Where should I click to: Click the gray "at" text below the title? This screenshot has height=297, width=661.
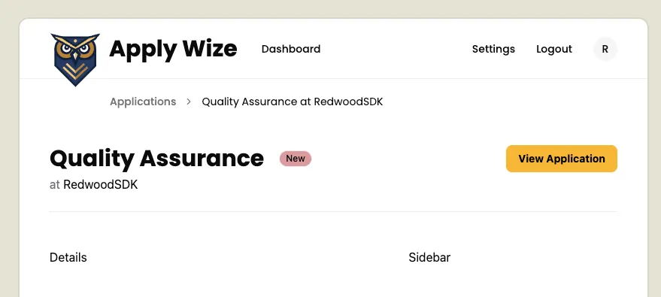coord(54,185)
